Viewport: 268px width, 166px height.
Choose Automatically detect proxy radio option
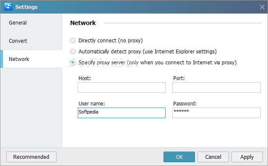(73, 51)
